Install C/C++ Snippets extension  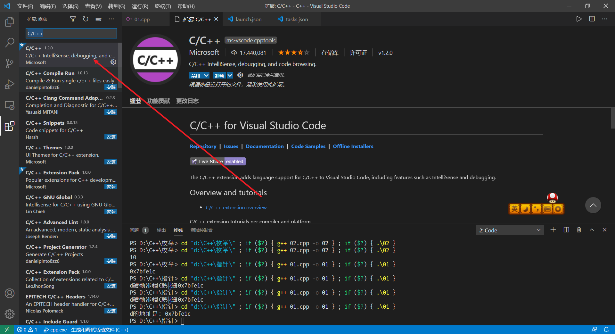coord(111,137)
